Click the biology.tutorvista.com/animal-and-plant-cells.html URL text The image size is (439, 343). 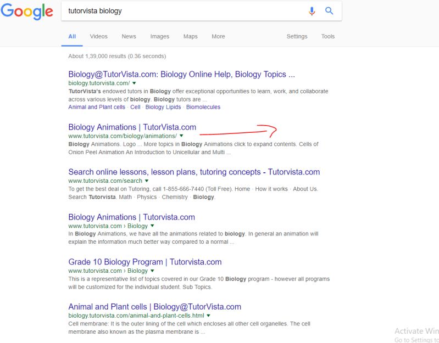(136, 316)
